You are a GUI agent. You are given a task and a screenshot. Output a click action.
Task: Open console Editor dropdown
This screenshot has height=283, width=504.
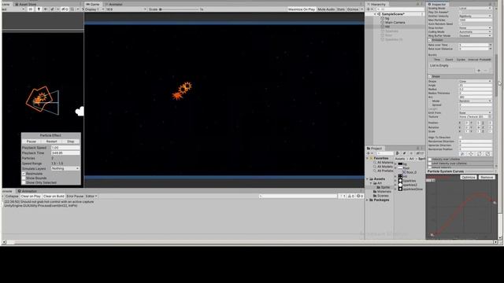coord(91,196)
